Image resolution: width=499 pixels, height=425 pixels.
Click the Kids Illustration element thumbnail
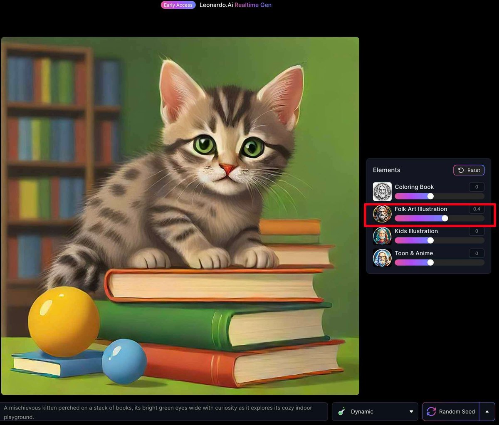[382, 236]
